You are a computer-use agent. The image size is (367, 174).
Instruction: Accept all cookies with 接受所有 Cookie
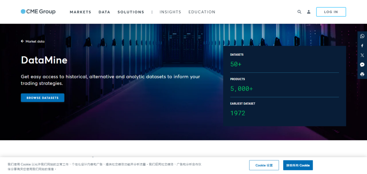(x=298, y=165)
